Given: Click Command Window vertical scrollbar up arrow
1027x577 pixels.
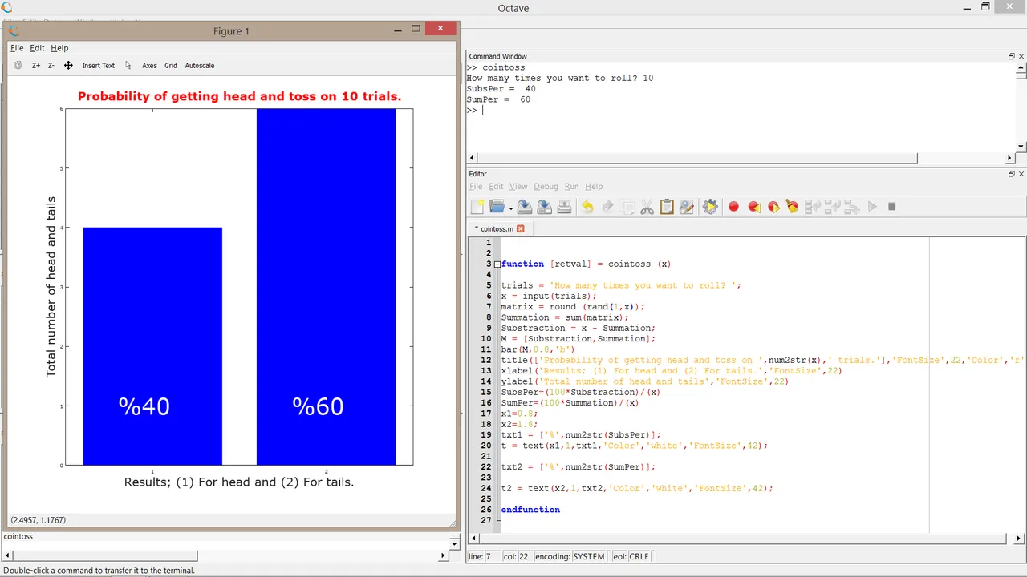Looking at the screenshot, I should (1021, 68).
